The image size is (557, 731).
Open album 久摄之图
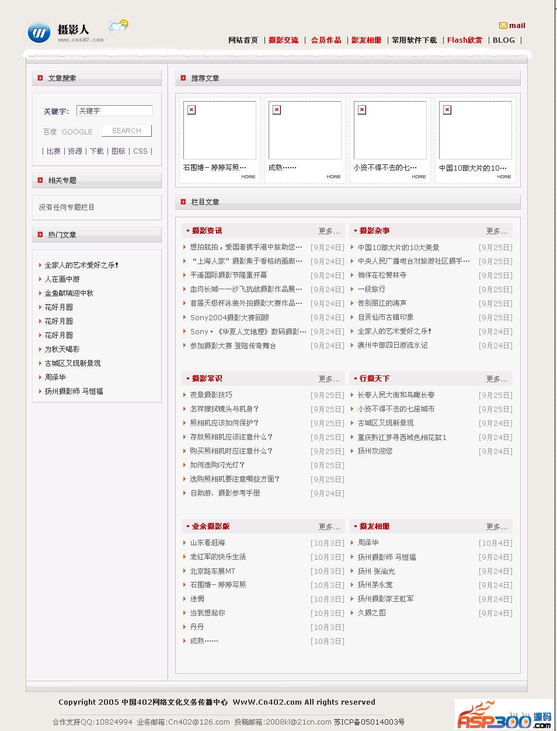click(x=371, y=613)
